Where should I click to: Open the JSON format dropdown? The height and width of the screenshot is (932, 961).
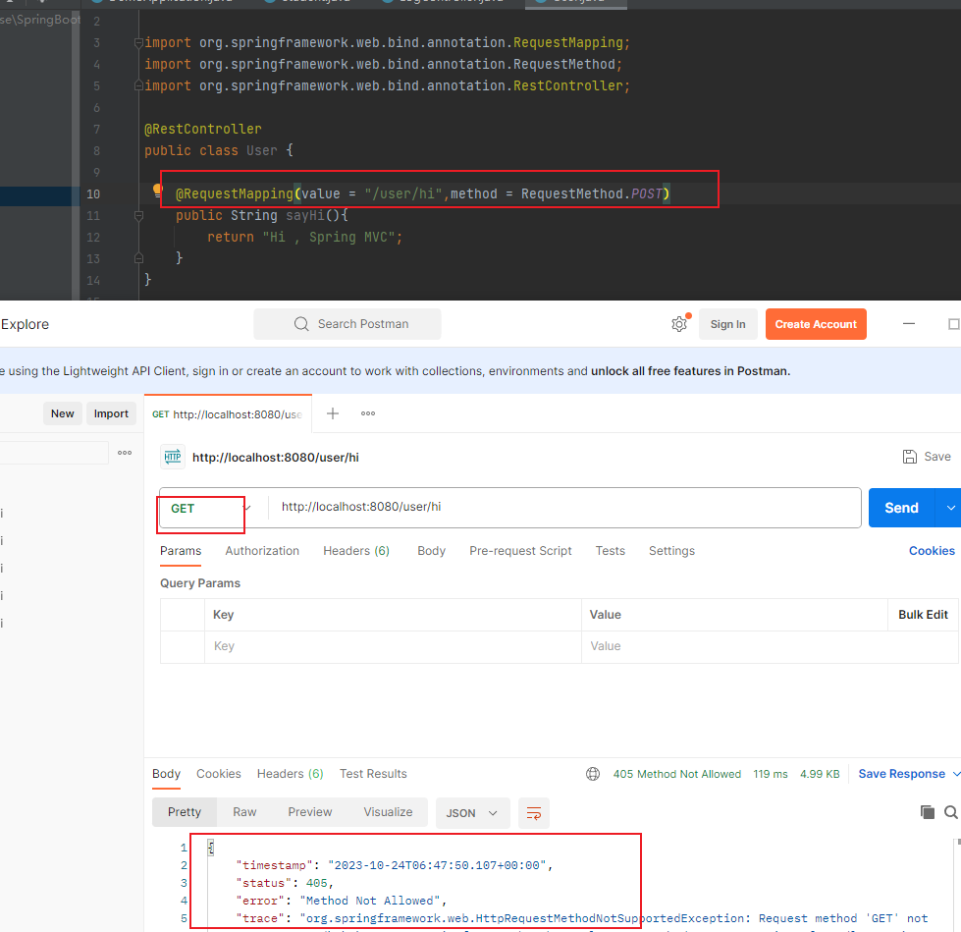point(472,813)
